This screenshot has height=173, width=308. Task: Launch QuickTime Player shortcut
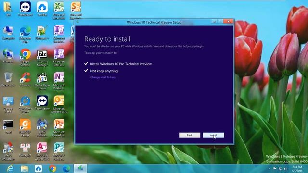[x=25, y=105]
